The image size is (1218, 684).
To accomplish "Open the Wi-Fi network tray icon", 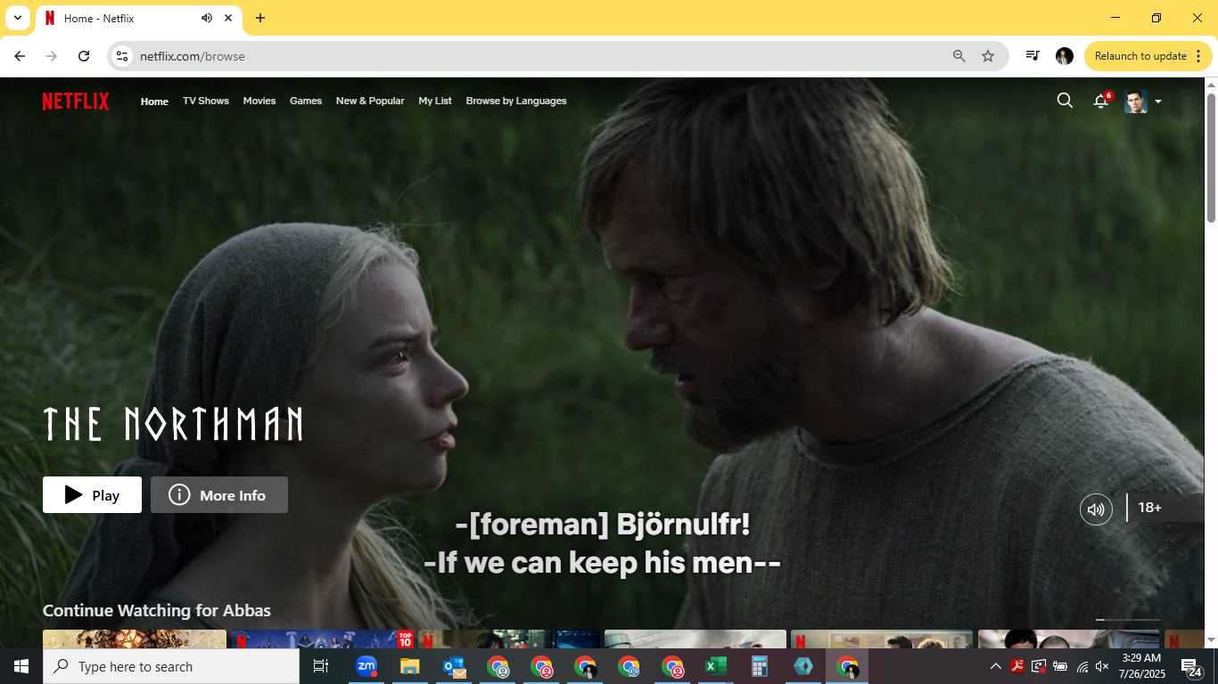I will [1082, 666].
